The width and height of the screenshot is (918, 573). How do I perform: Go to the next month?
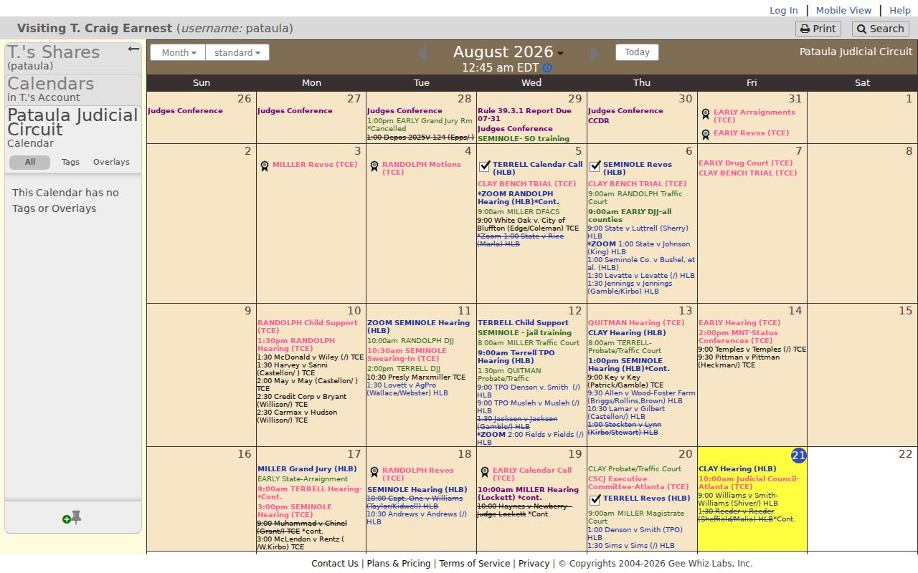coord(595,54)
